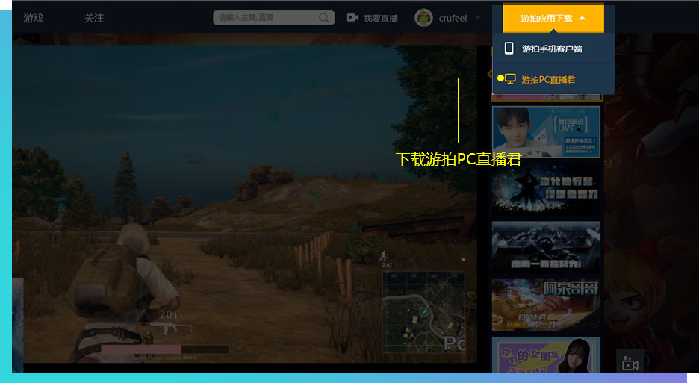Screen dimensions: 699x383
Task: Click the camera icon at bottom right
Action: (630, 363)
